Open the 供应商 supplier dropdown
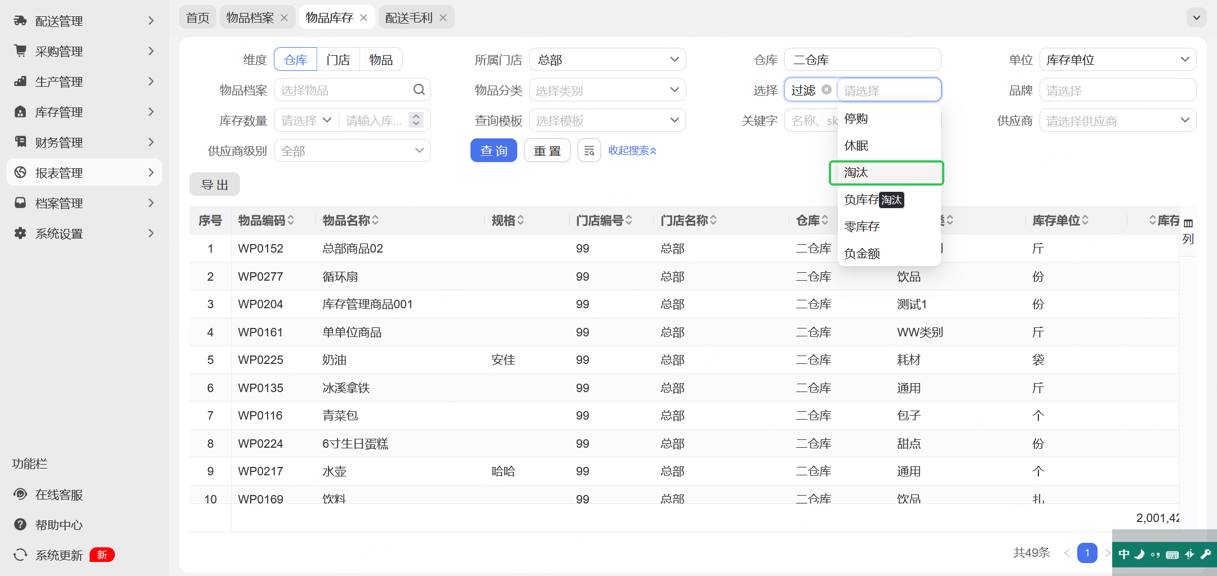This screenshot has height=576, width=1217. 1118,120
